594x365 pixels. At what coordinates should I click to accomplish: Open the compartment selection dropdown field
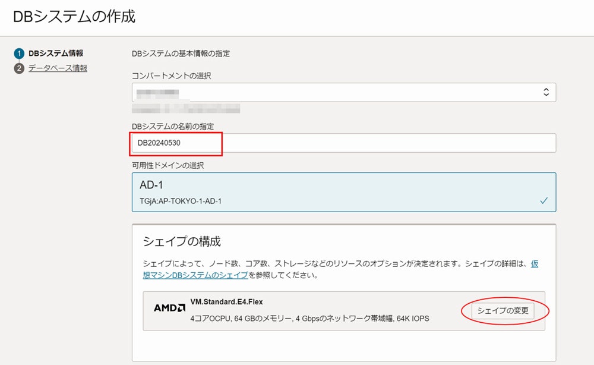point(343,92)
